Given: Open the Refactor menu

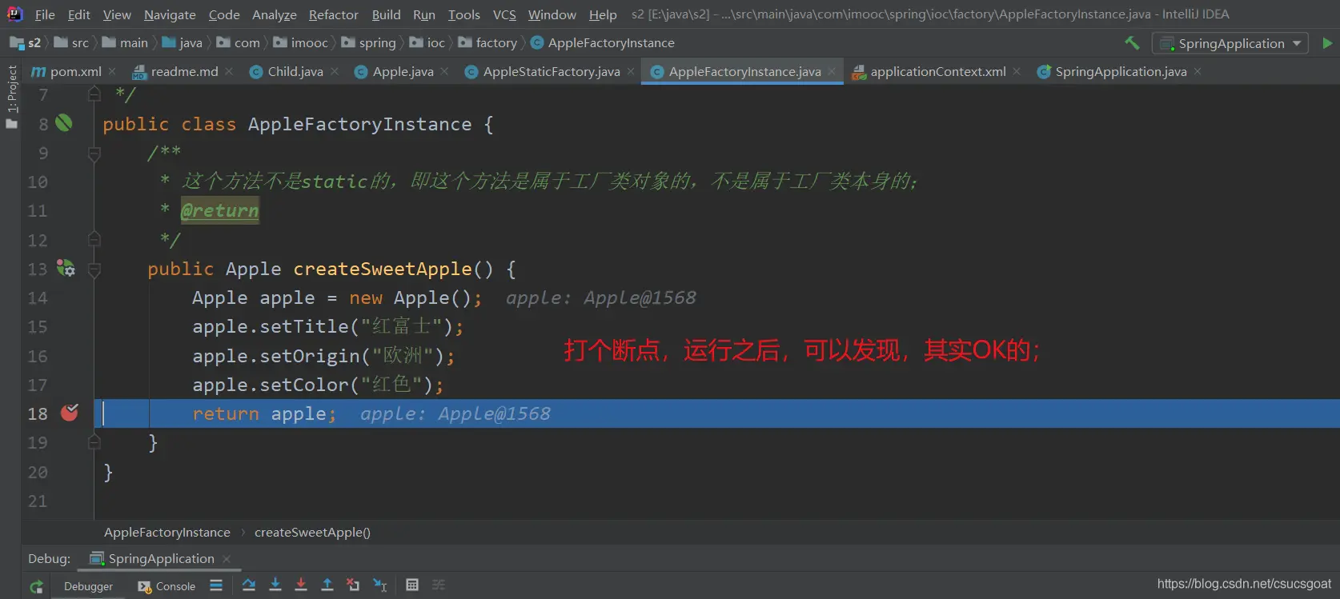Looking at the screenshot, I should 333,14.
